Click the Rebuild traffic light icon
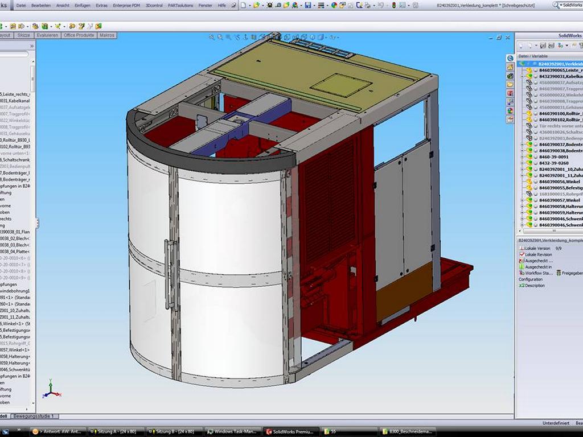 pos(394,5)
